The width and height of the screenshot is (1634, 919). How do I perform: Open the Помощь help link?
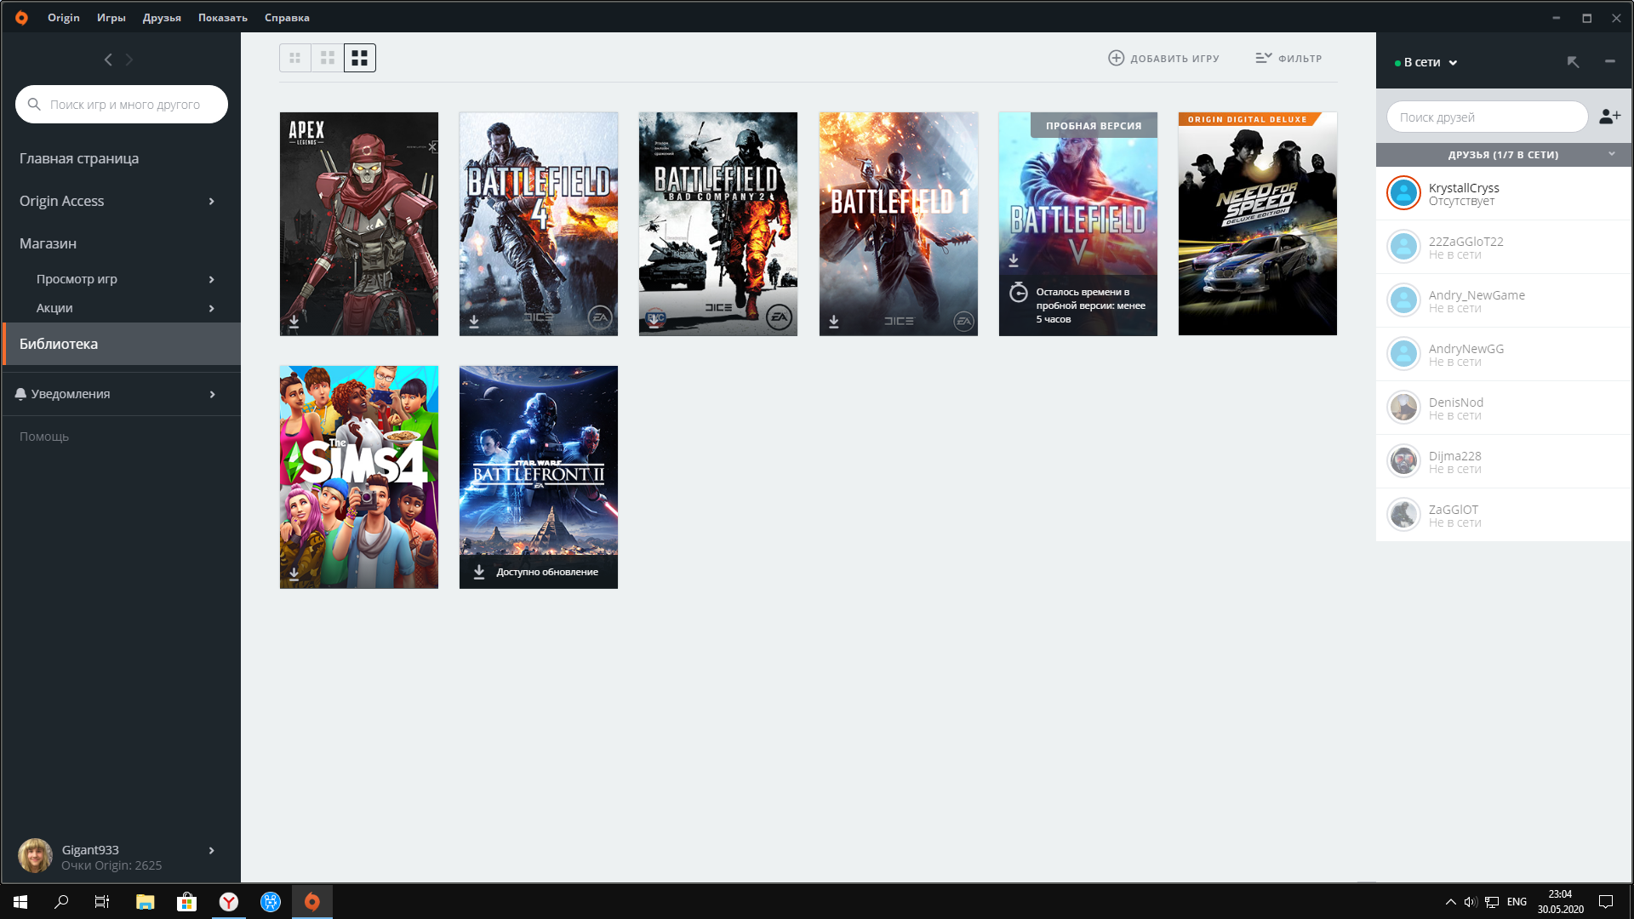(x=44, y=437)
